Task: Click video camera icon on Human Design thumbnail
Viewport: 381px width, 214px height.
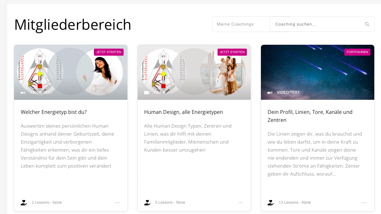Action: [x=147, y=92]
